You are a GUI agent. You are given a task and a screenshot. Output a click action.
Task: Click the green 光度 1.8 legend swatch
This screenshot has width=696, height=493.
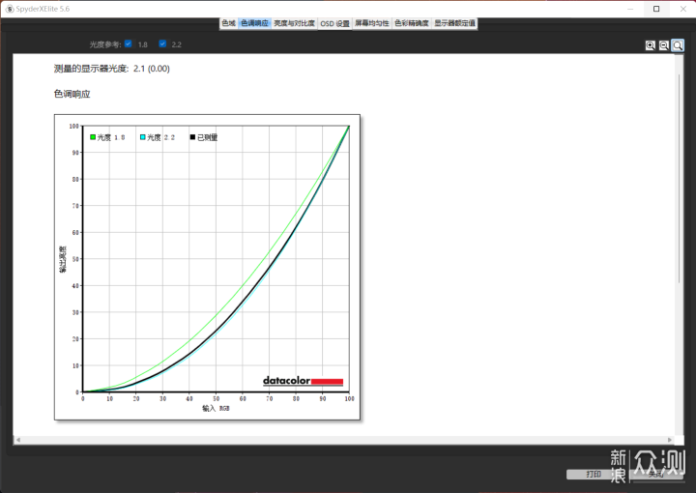pos(93,137)
